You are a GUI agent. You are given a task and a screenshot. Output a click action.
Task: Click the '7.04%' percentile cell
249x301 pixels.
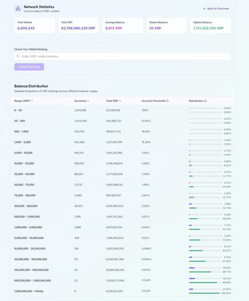146,153
